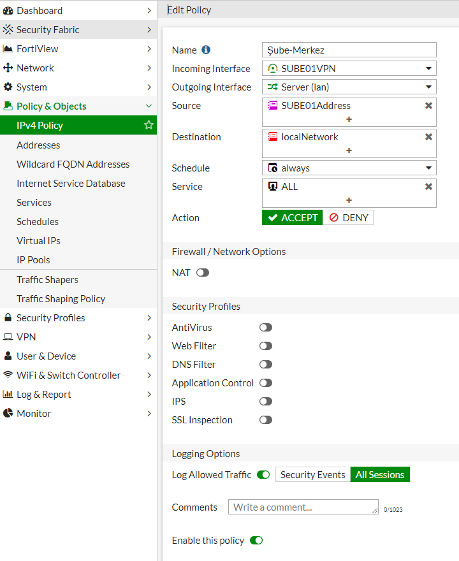Viewport: 459px width, 561px height.
Task: Add another Service with plus icon
Action: pyautogui.click(x=349, y=200)
